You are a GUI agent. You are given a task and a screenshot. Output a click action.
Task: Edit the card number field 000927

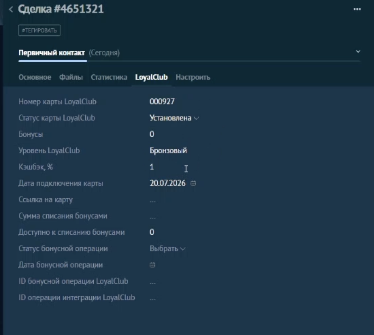[162, 101]
